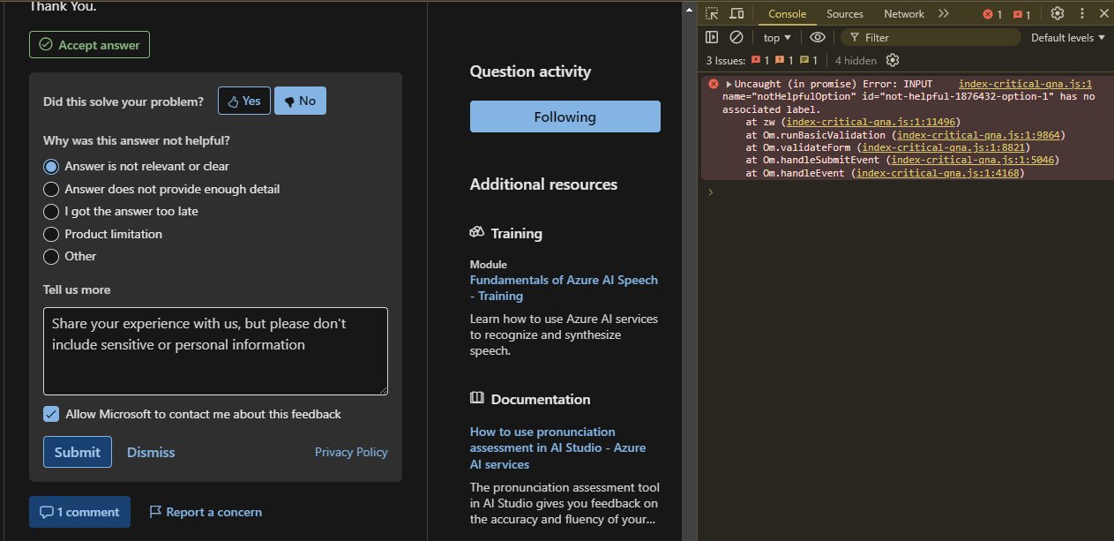Screen dimensions: 1114x541
Task: Click the '3 Issues:' label
Action: [x=726, y=60]
